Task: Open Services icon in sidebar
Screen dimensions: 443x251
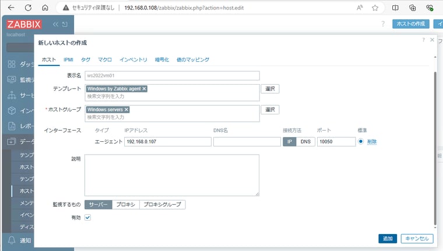Action: point(12,95)
